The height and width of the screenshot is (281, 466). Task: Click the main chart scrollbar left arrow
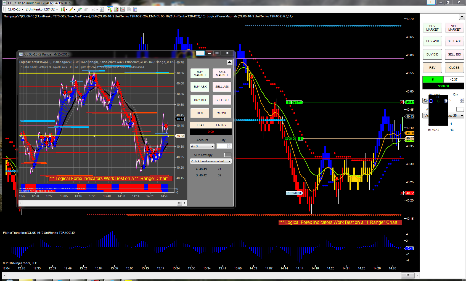[4, 275]
